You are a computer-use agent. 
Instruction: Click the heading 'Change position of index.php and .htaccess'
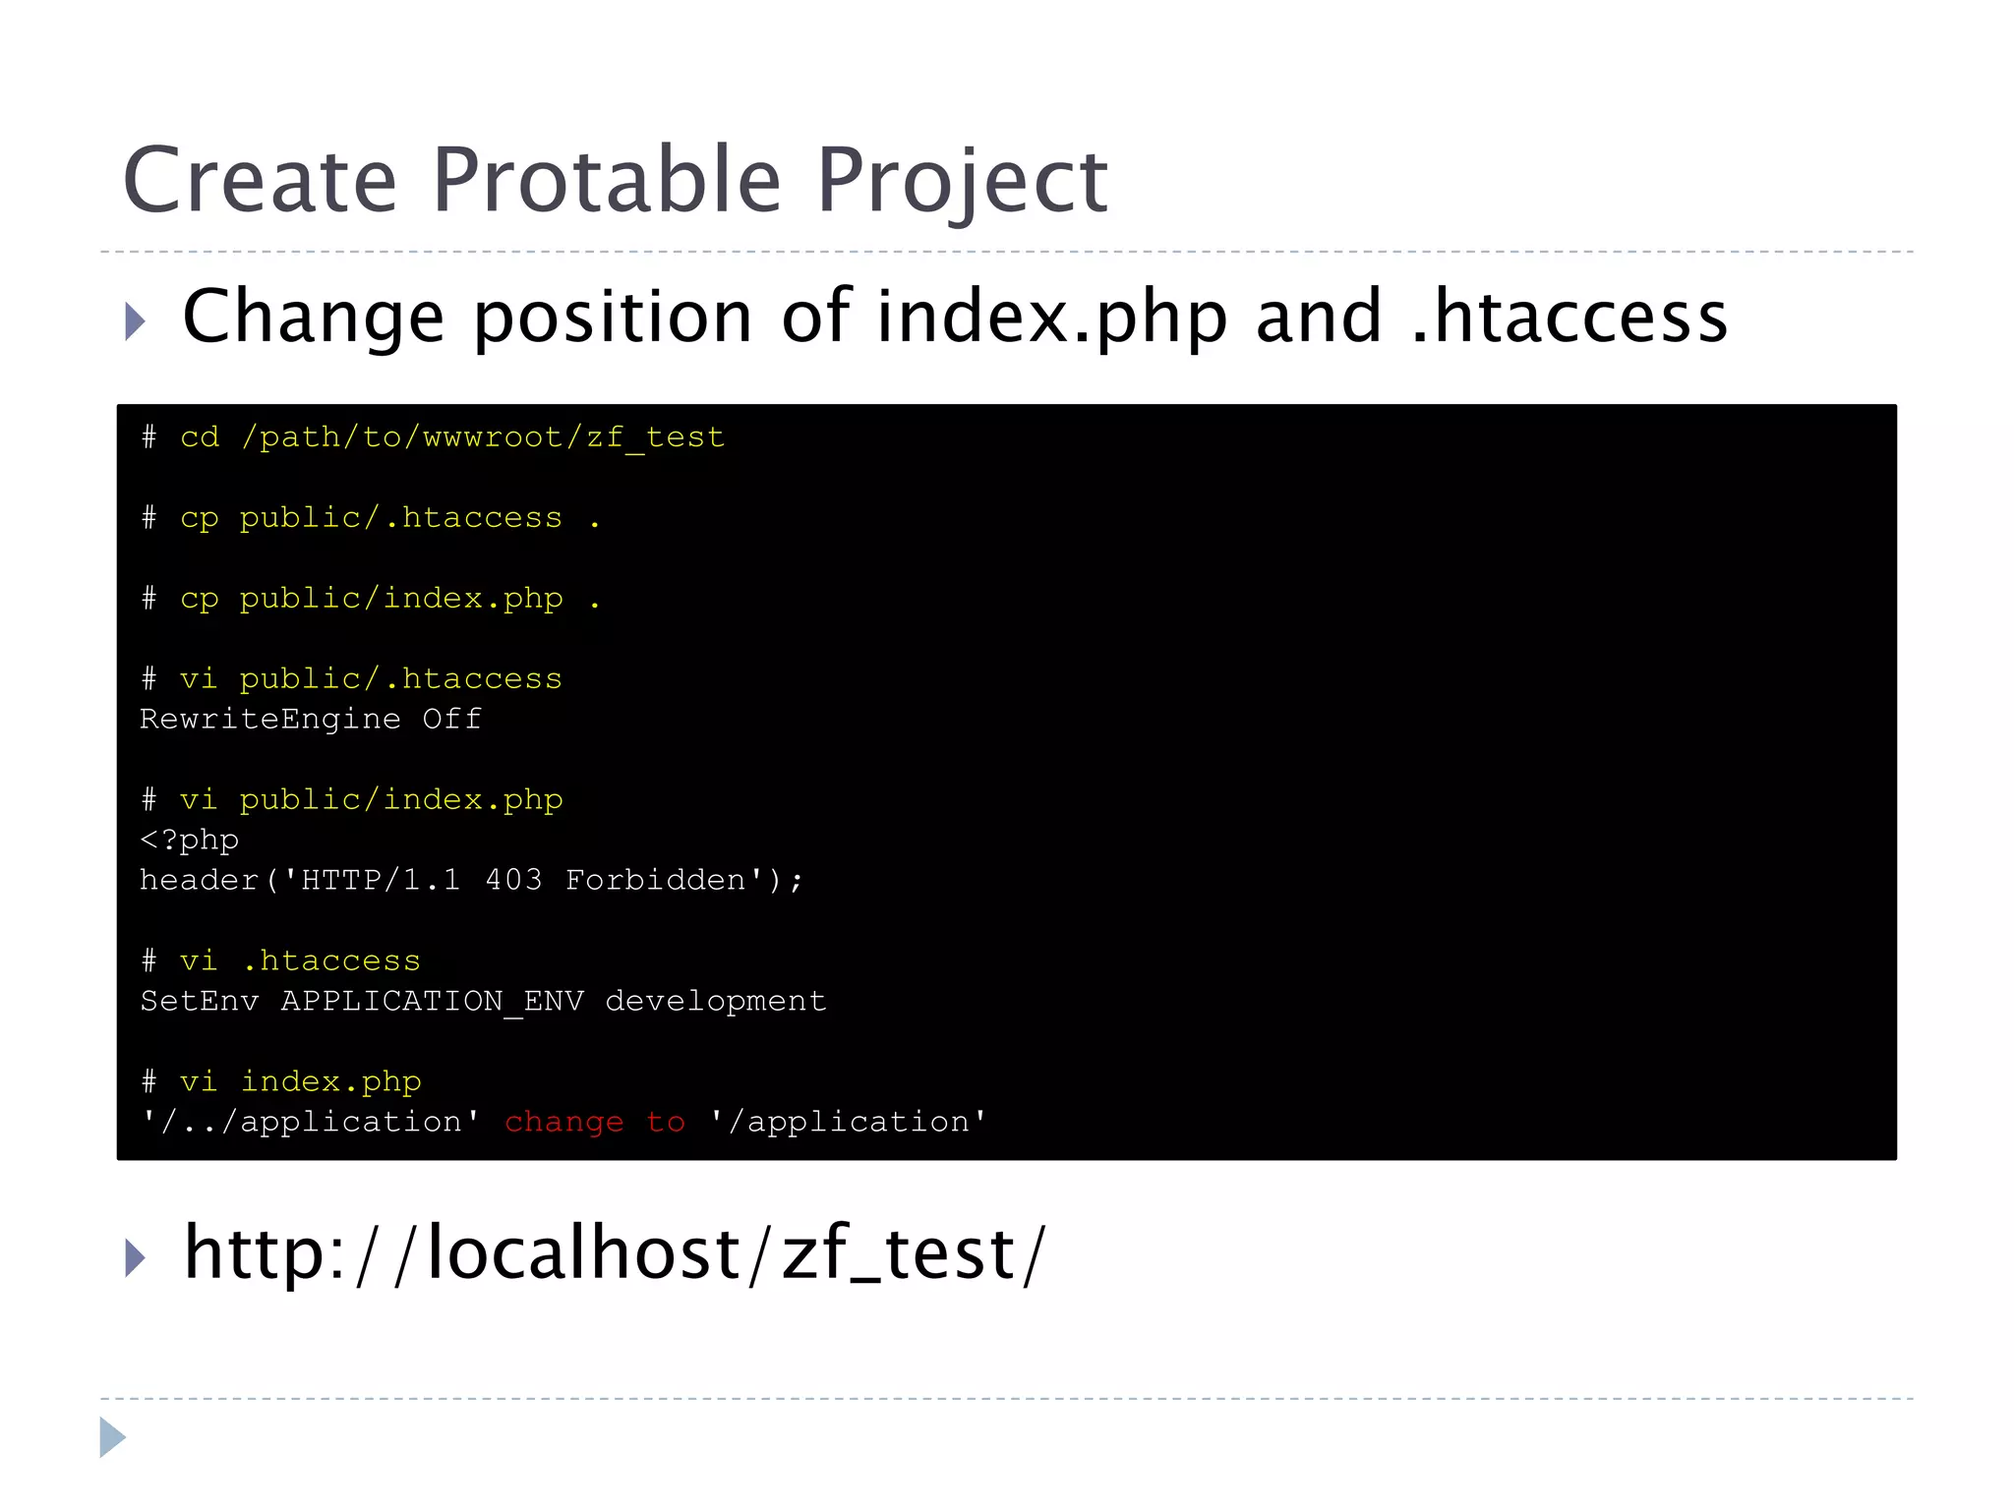(954, 317)
